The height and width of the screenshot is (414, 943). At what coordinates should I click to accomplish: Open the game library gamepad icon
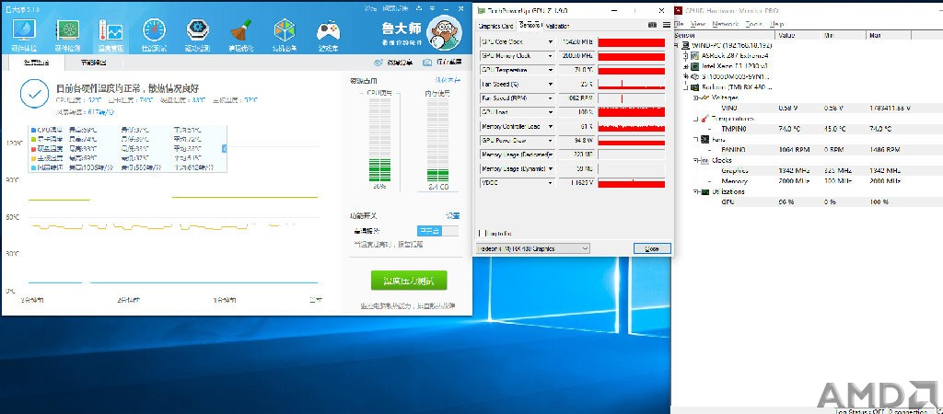click(329, 30)
